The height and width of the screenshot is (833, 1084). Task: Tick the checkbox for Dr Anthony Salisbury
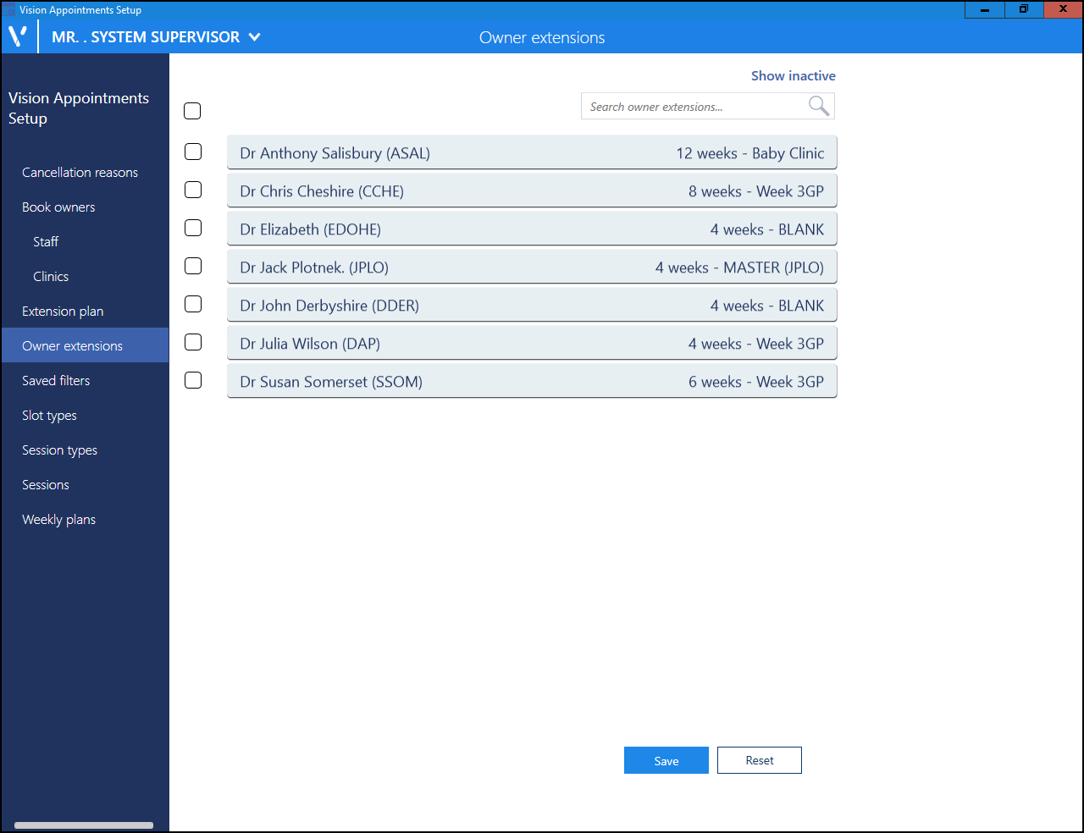pyautogui.click(x=193, y=152)
